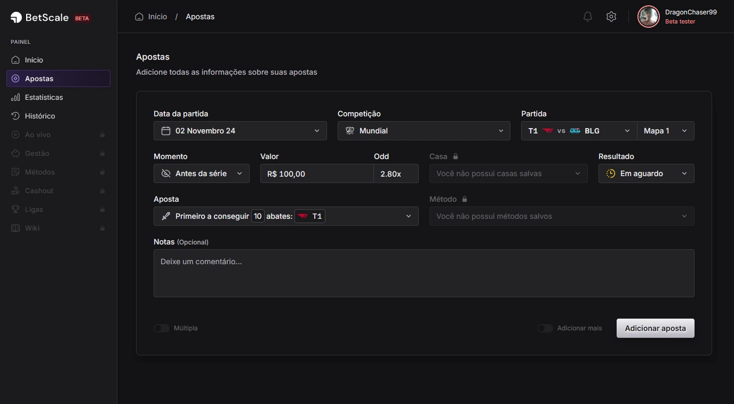734x404 pixels.
Task: Click the notification bell icon
Action: (587, 17)
